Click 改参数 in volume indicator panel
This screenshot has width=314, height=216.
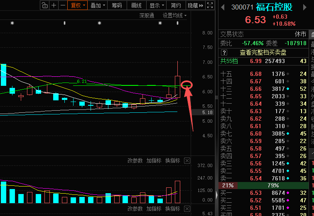click(x=135, y=160)
